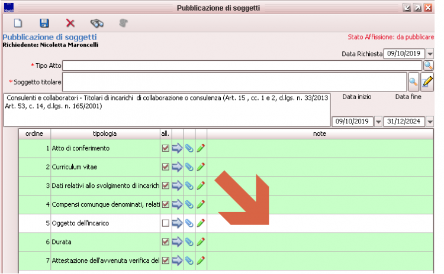Click the pencil icon beside Soggetto titolare

[x=428, y=80]
